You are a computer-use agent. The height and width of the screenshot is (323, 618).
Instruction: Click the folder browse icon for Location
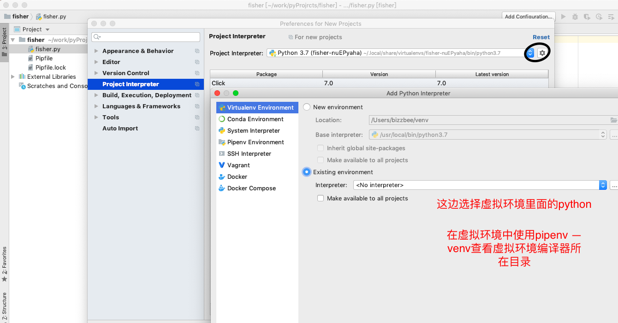point(613,120)
